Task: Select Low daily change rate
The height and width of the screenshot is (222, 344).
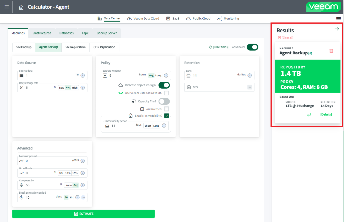Action: click(x=62, y=88)
